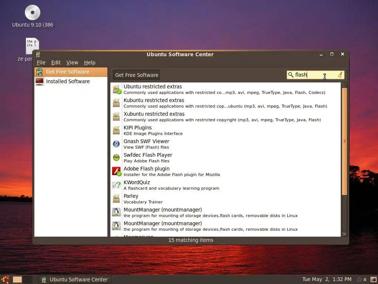Click the Get Free Software breadcrumb button

(x=137, y=75)
